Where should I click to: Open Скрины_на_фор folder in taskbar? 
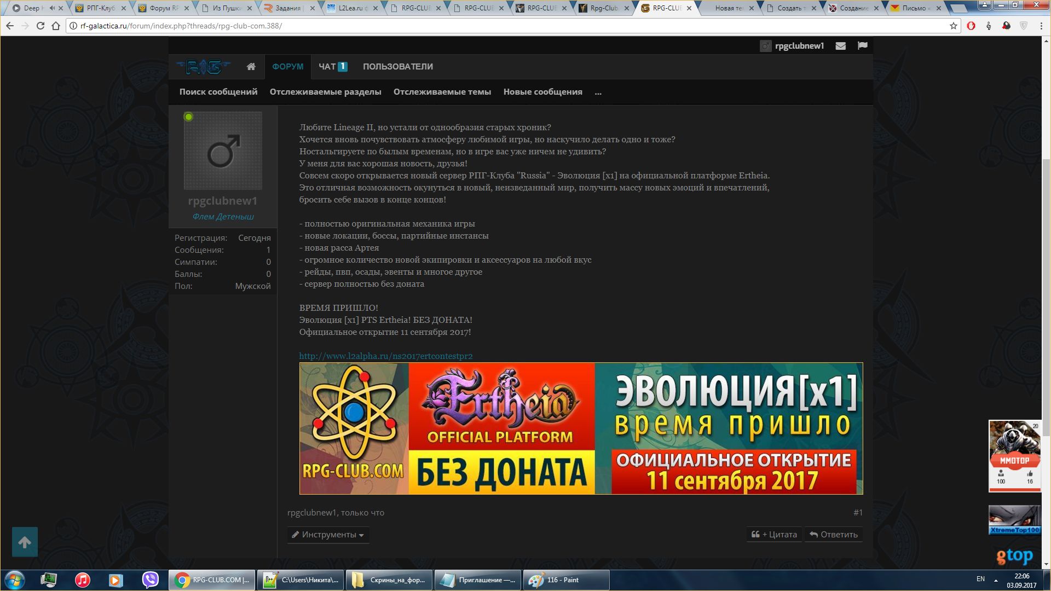(389, 580)
